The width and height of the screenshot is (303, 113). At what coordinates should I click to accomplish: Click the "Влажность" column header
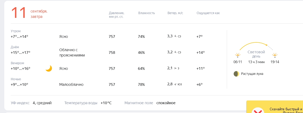click(147, 13)
